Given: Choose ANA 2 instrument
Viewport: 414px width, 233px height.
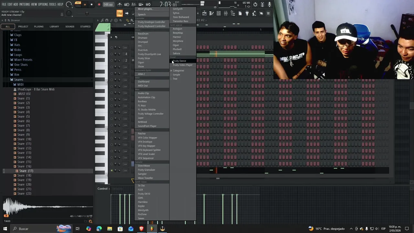Looking at the screenshot, I should point(141,74).
